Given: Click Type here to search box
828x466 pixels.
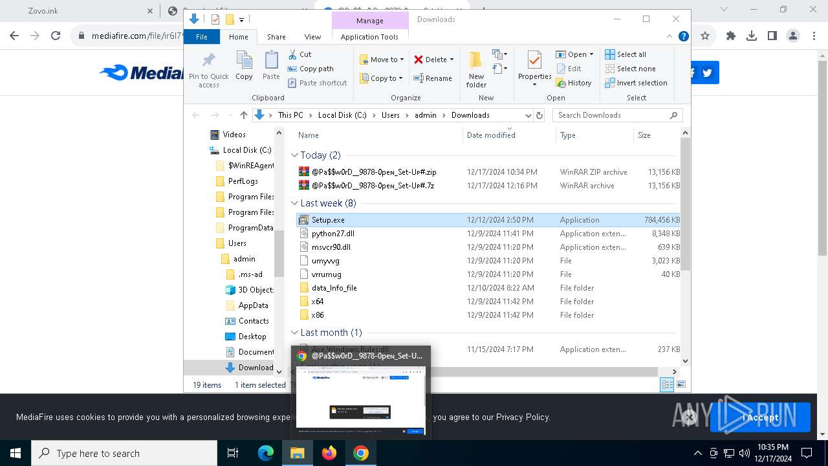Looking at the screenshot, I should coord(124,453).
